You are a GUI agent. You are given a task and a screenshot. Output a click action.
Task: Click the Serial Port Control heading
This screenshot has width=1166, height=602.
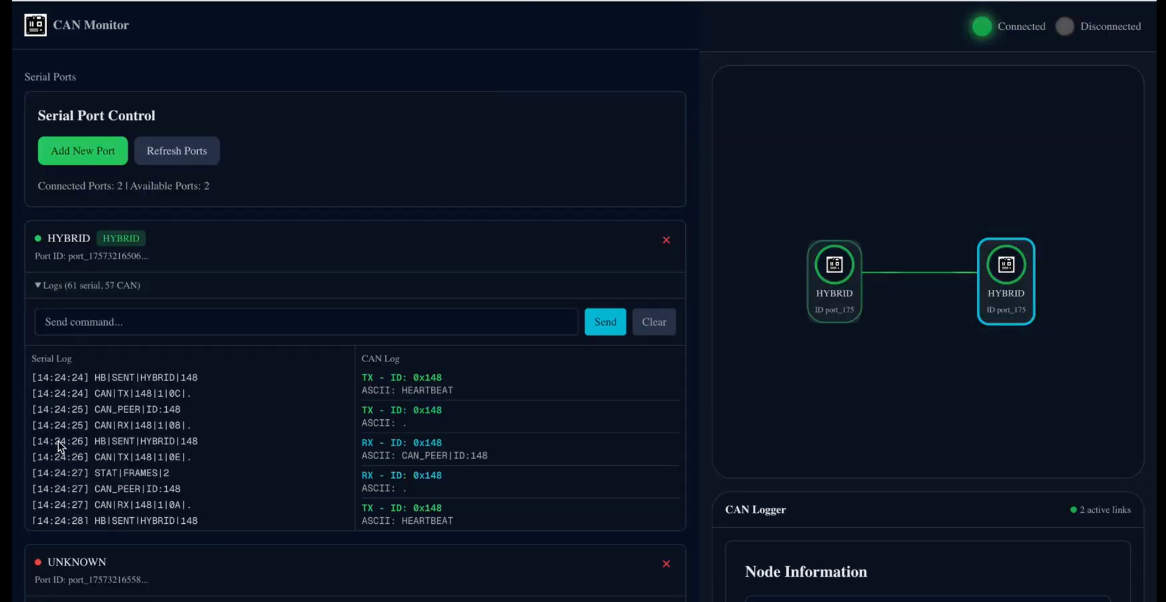tap(96, 115)
